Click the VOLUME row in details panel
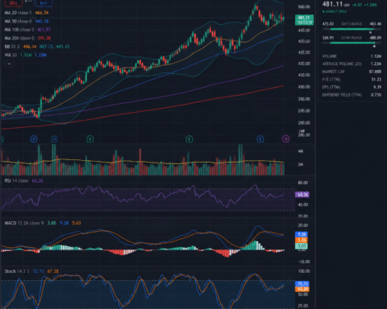 [352, 56]
